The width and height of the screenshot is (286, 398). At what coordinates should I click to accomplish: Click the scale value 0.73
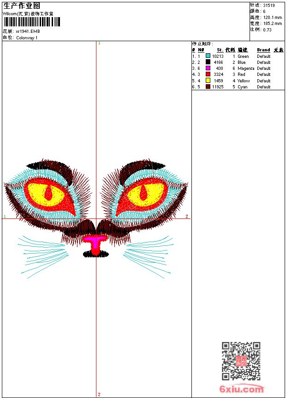pos(267,30)
